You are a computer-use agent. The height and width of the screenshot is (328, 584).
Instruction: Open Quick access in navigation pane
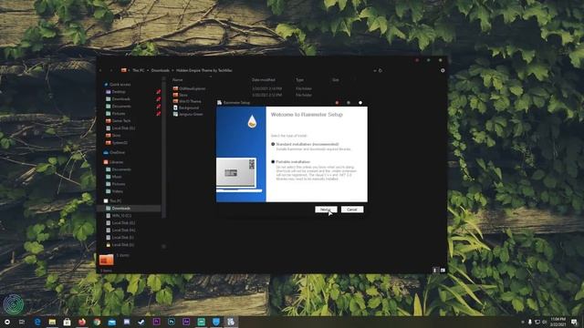118,85
